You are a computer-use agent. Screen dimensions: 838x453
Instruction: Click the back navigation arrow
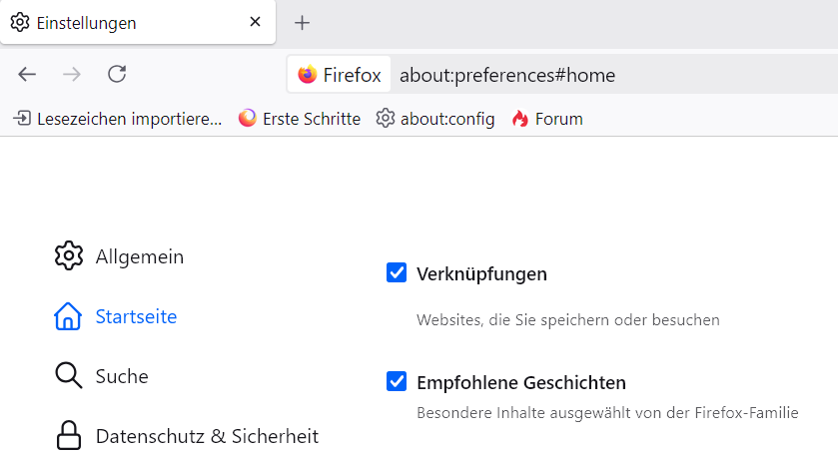pos(27,74)
